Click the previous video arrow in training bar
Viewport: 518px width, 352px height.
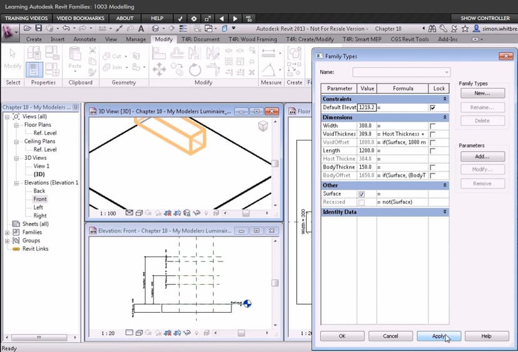point(221,19)
